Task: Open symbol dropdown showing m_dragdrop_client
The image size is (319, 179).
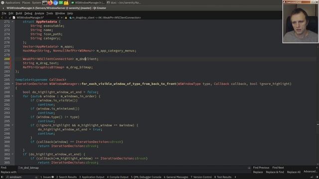Action: tap(107, 18)
